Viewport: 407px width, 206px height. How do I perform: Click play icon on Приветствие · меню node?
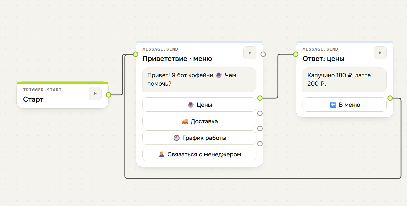point(250,53)
